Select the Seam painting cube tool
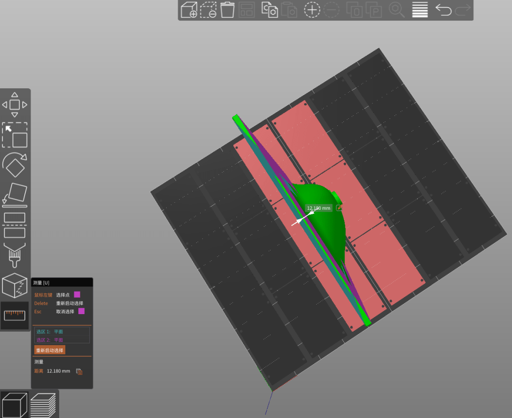Viewport: 512px width, 418px height. point(15,286)
